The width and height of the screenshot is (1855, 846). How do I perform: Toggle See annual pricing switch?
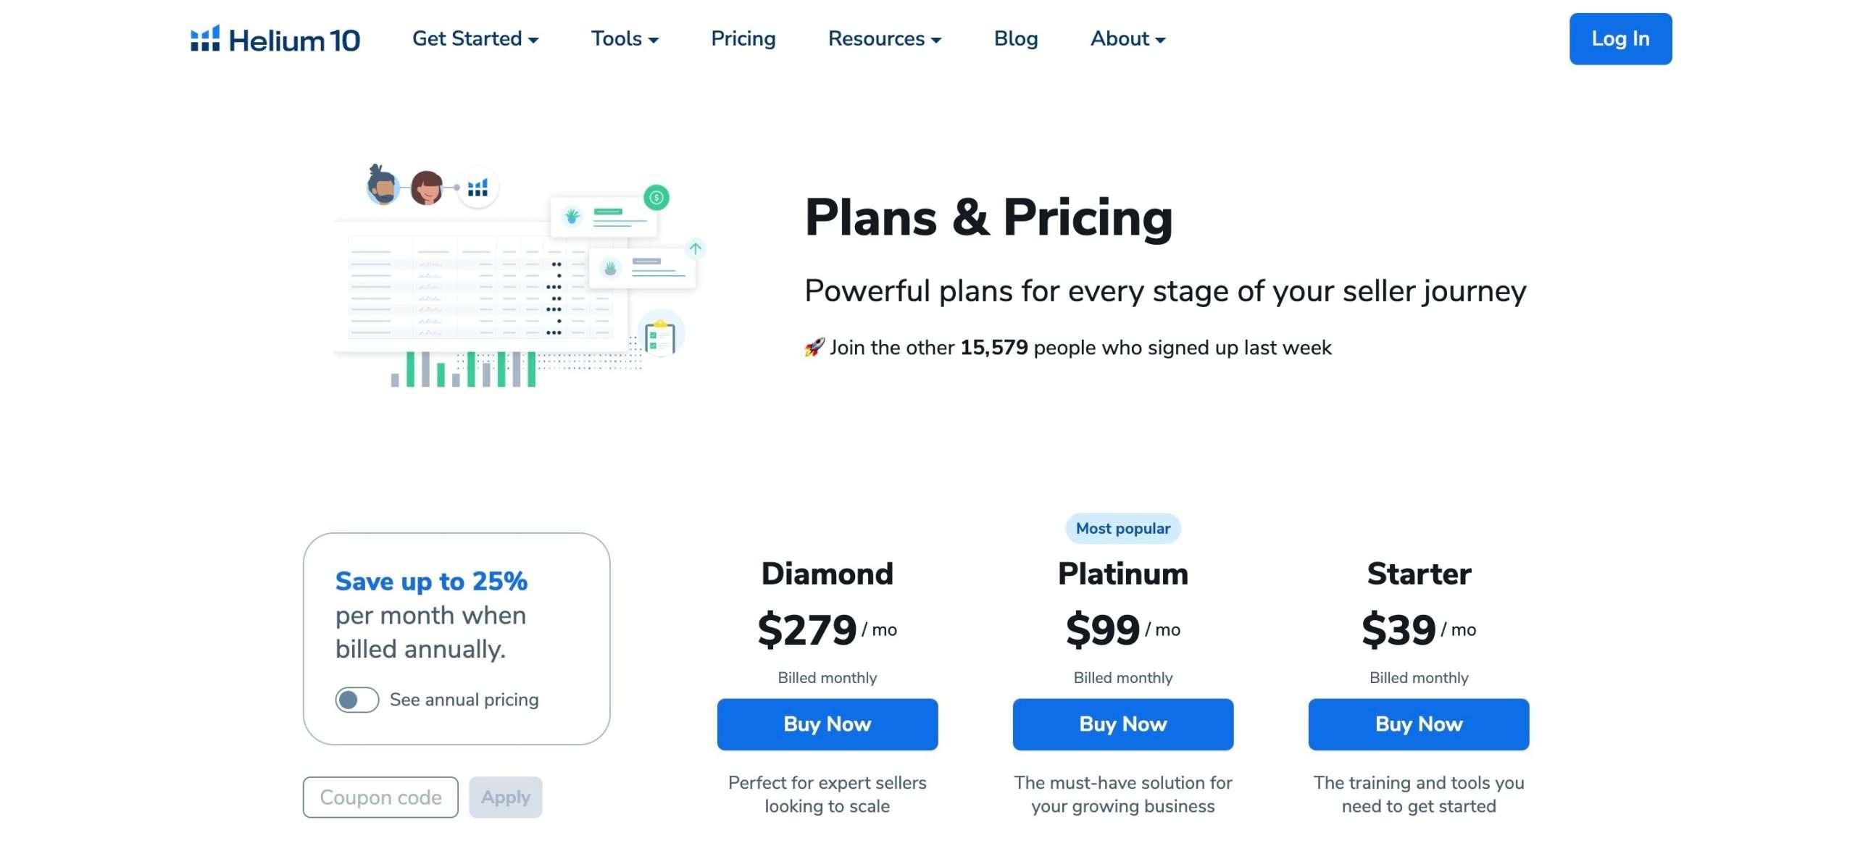tap(357, 700)
